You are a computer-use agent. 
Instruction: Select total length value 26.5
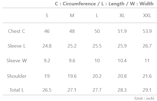(47, 90)
